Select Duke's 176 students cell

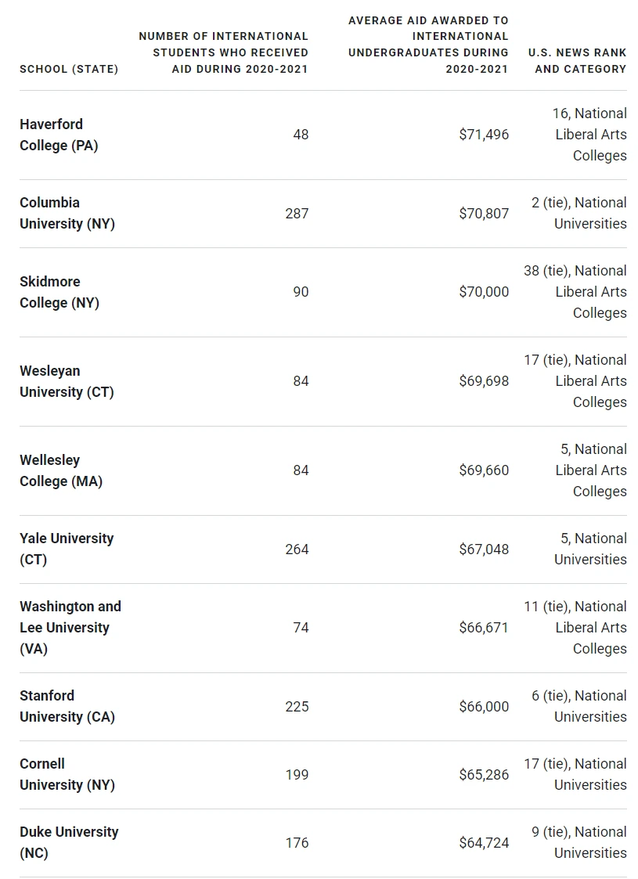[x=297, y=842]
